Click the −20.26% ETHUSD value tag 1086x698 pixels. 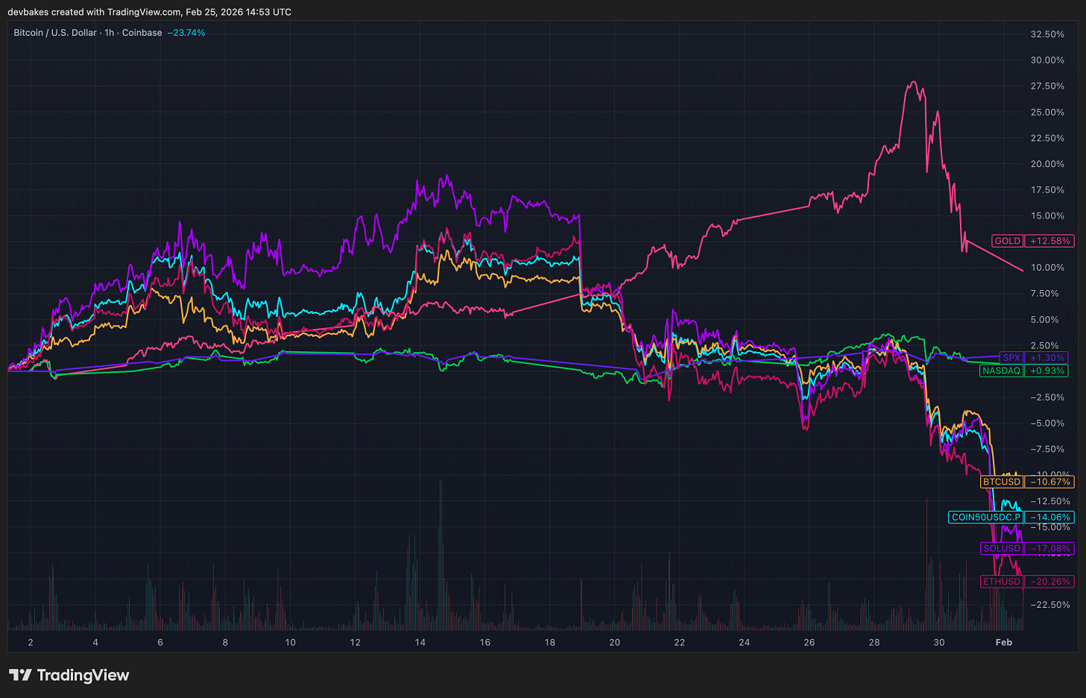point(1050,582)
